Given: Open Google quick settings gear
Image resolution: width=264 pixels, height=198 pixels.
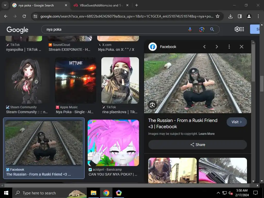Looking at the screenshot, I should point(237,29).
